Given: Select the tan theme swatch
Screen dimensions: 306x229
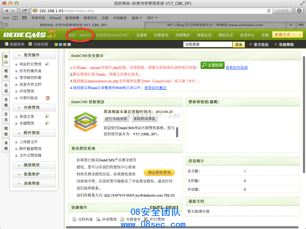Looking at the screenshot, I should (65, 44).
